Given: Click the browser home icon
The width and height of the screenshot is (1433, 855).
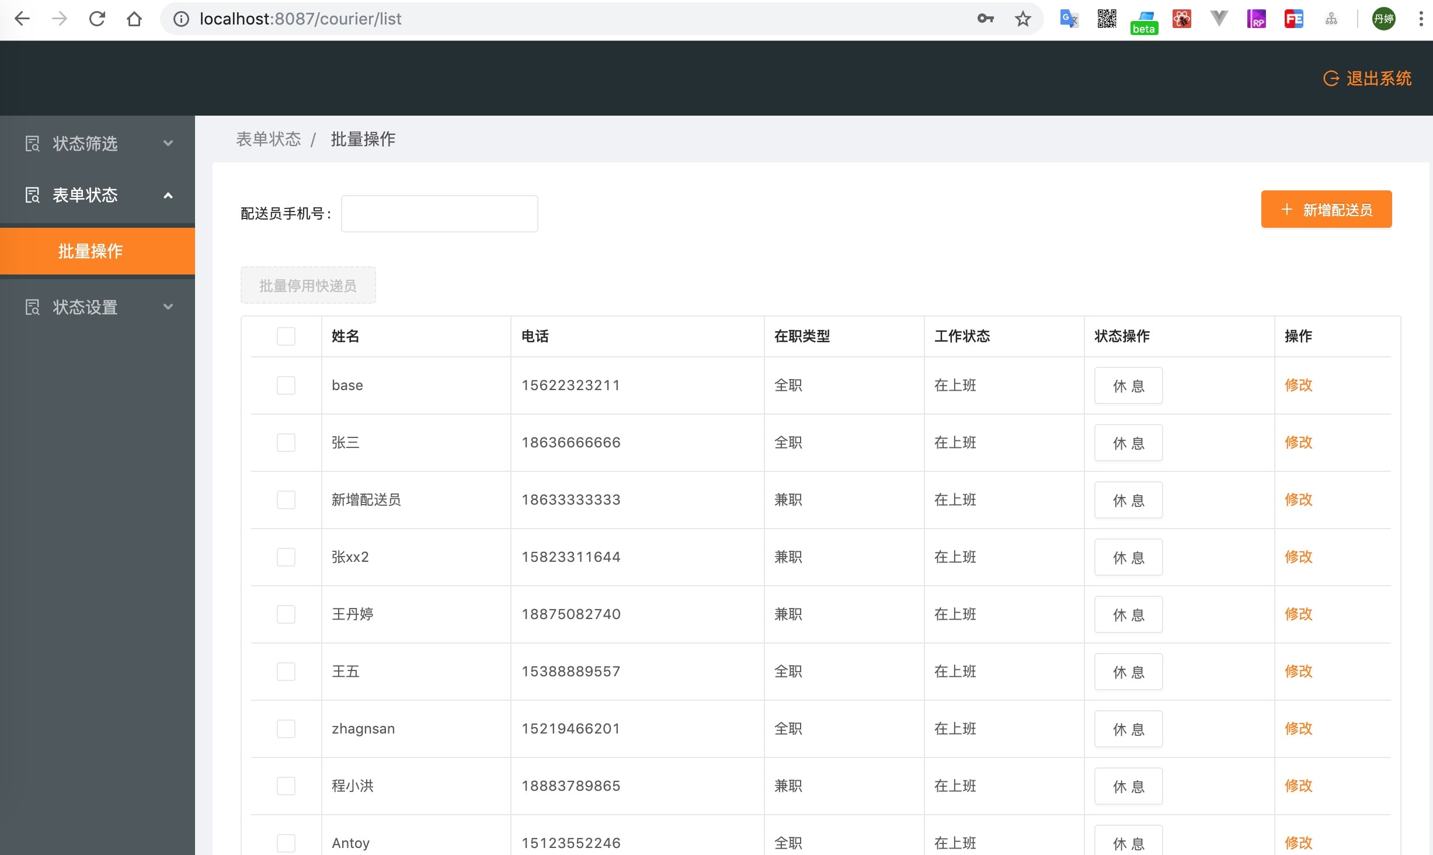Looking at the screenshot, I should pos(134,19).
